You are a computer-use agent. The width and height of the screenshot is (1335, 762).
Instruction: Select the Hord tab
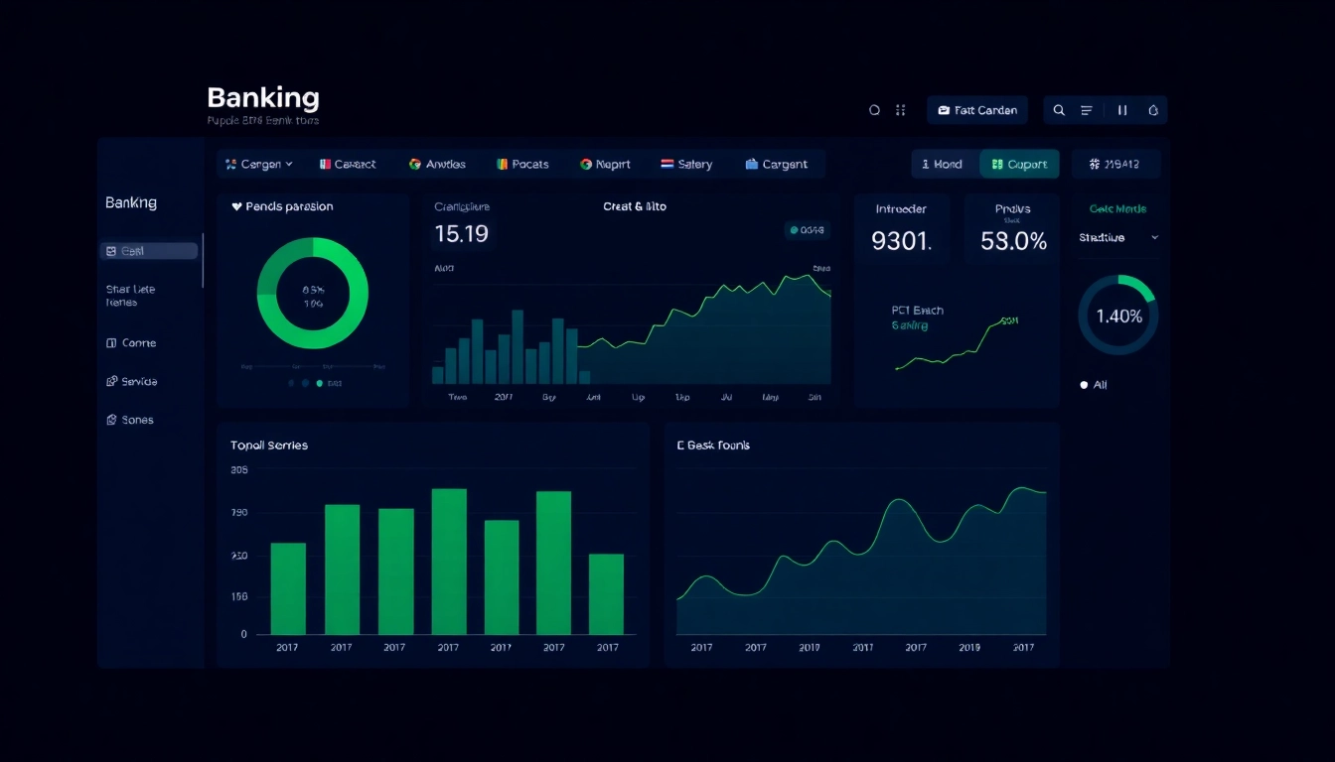[943, 163]
